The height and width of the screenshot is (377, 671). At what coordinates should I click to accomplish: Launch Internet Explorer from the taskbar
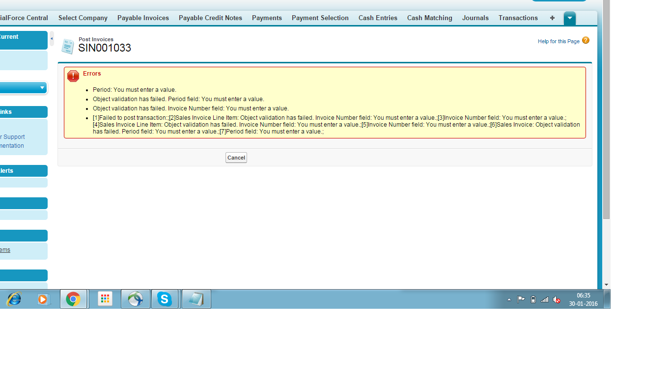14,299
